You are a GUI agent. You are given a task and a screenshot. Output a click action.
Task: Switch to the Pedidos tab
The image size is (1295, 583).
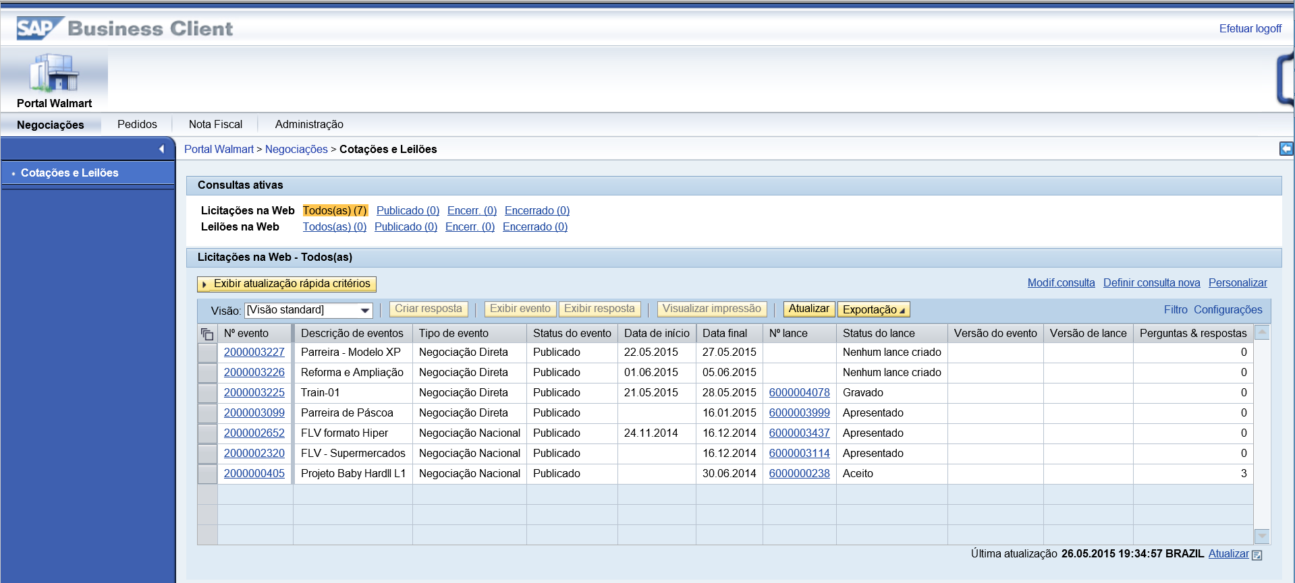137,124
